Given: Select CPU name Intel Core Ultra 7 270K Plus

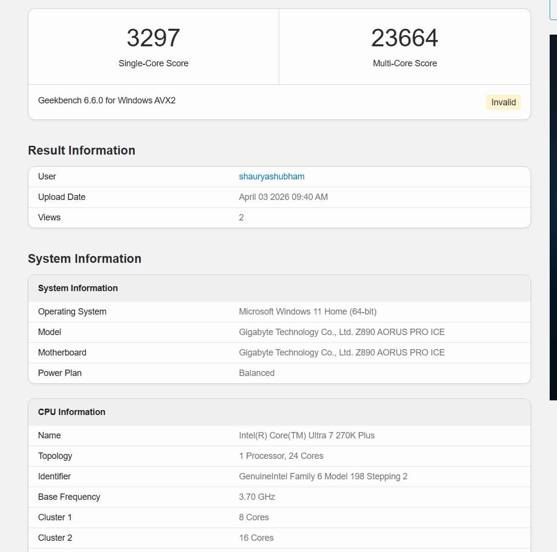Looking at the screenshot, I should (307, 435).
